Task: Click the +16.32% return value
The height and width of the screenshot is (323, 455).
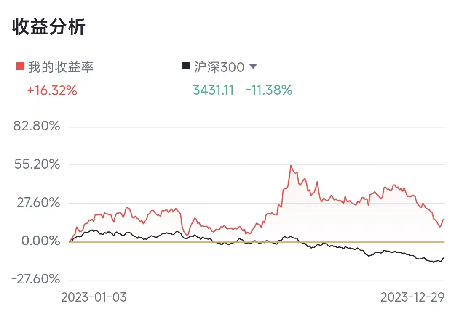Action: pyautogui.click(x=52, y=90)
